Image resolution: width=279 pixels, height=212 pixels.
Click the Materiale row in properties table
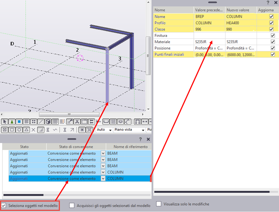(173, 42)
